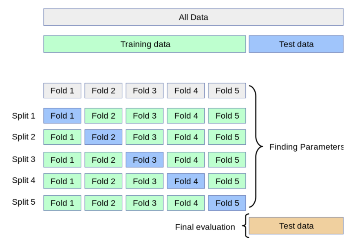
Task: Select the blue Fold 4 in Split 4
Action: tap(186, 181)
